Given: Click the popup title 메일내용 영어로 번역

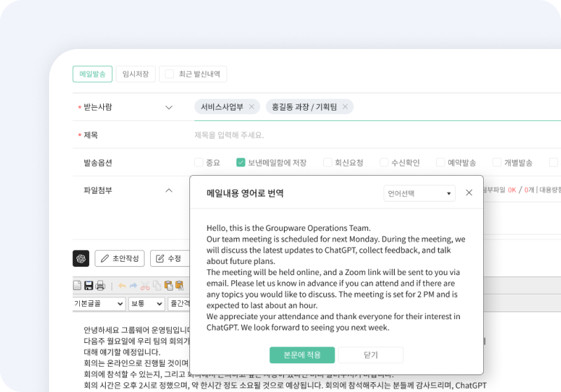Looking at the screenshot, I should (x=245, y=193).
